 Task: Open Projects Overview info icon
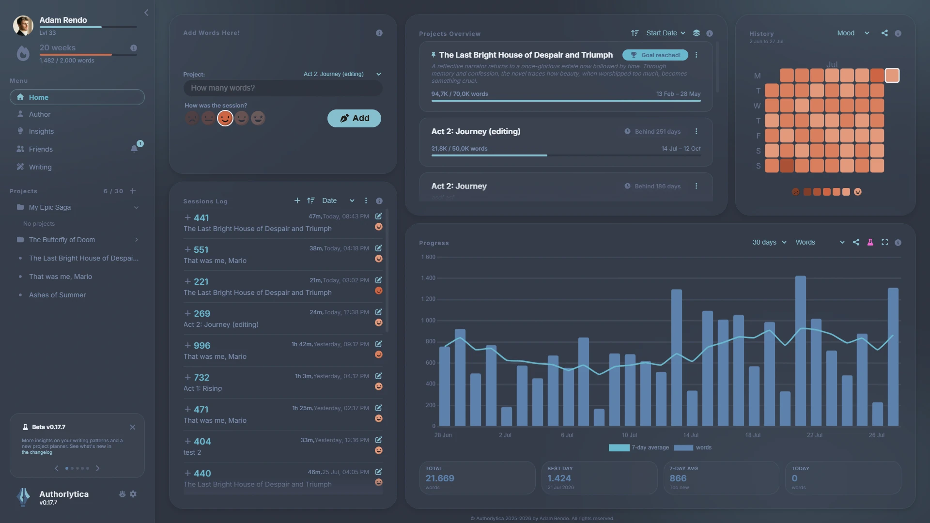pos(710,33)
